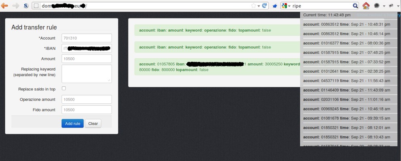Select the Fido amount field
The height and width of the screenshot is (161, 401).
click(x=87, y=110)
